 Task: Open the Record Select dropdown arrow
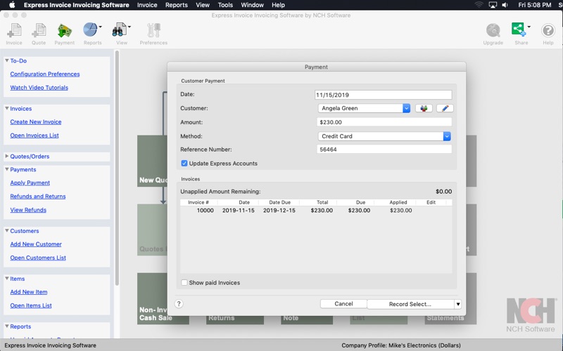coord(458,304)
